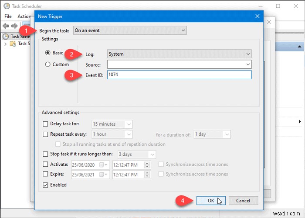Open the calendar picker for Expire date
The height and width of the screenshot is (218, 305).
pyautogui.click(x=103, y=174)
